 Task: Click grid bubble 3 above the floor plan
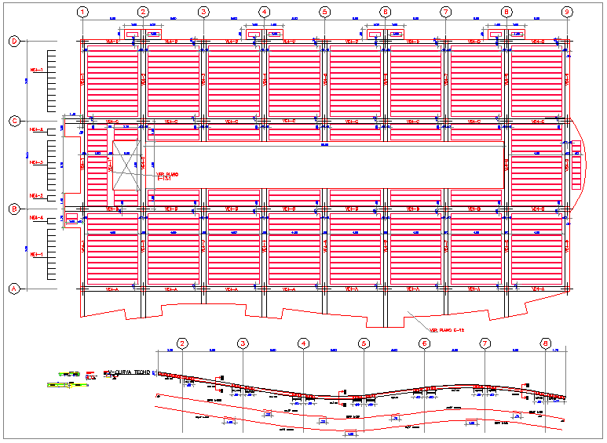[x=203, y=12]
